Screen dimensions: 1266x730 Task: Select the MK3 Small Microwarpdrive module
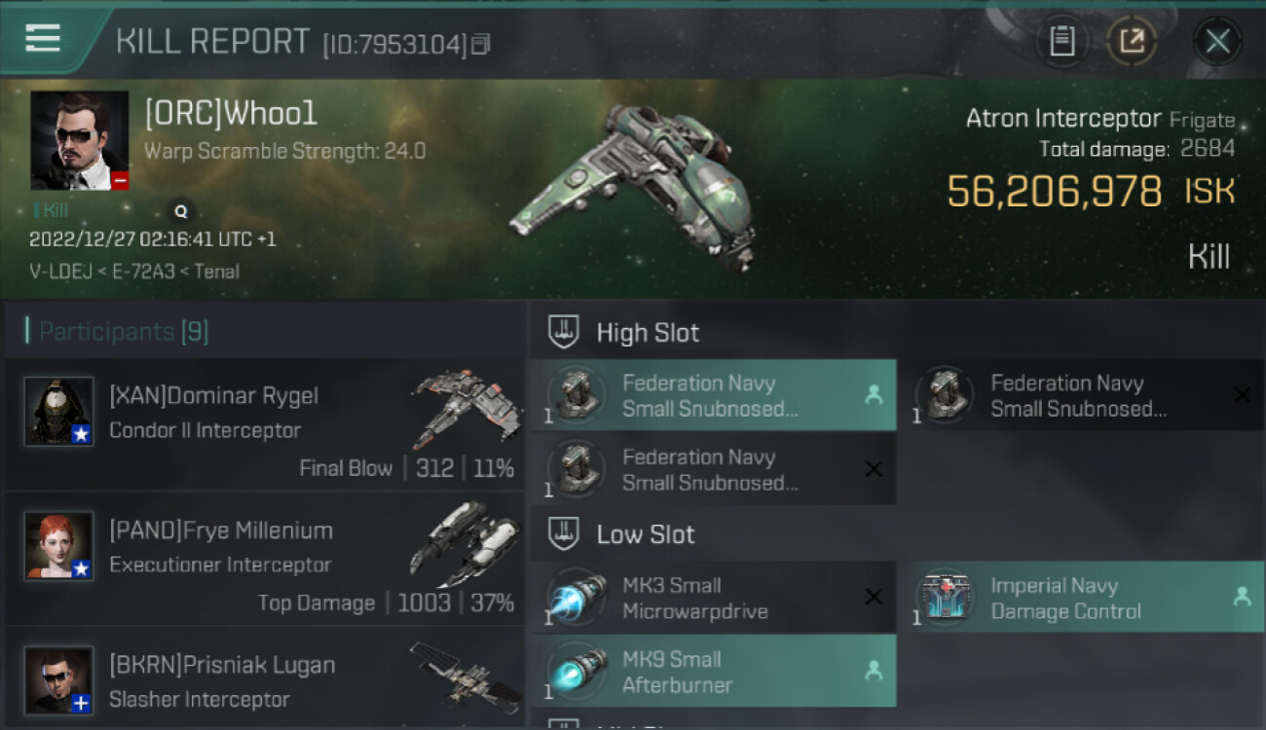pyautogui.click(x=713, y=598)
